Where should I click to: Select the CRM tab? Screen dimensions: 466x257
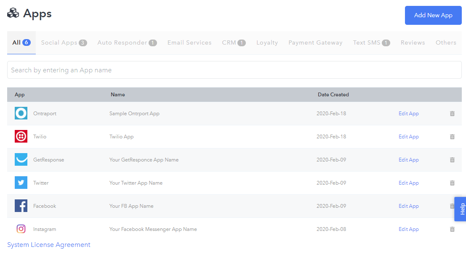pyautogui.click(x=234, y=43)
